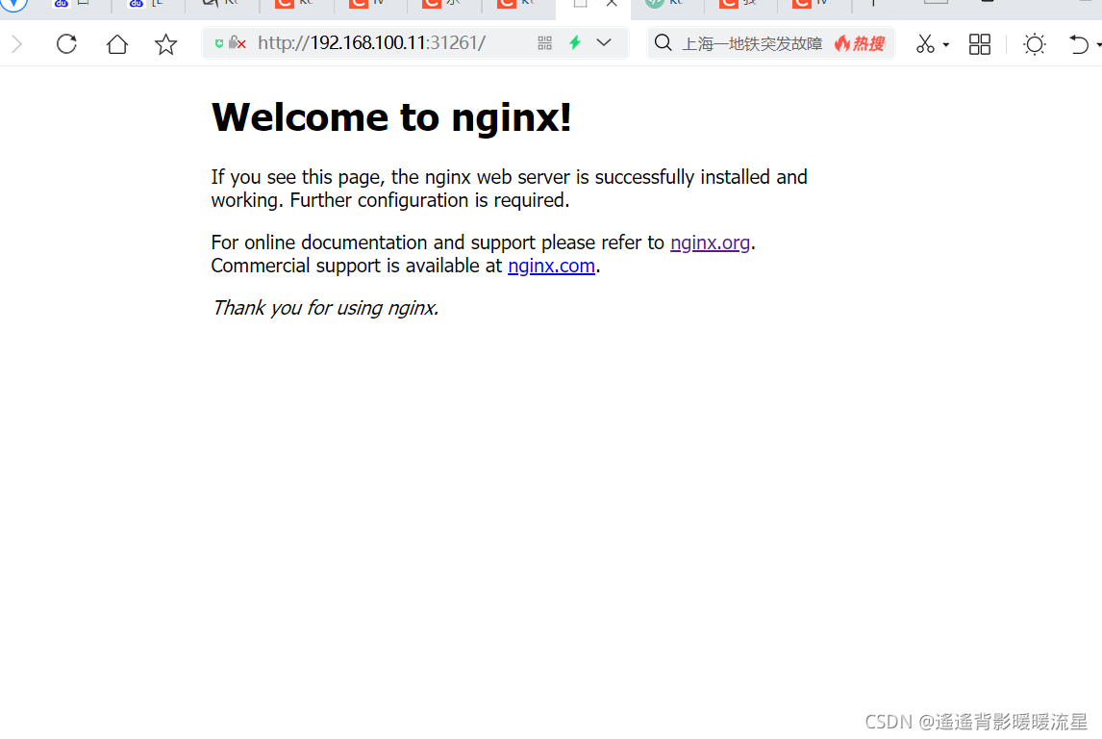Open the 热搜 hot search button
1102x739 pixels.
coord(860,44)
